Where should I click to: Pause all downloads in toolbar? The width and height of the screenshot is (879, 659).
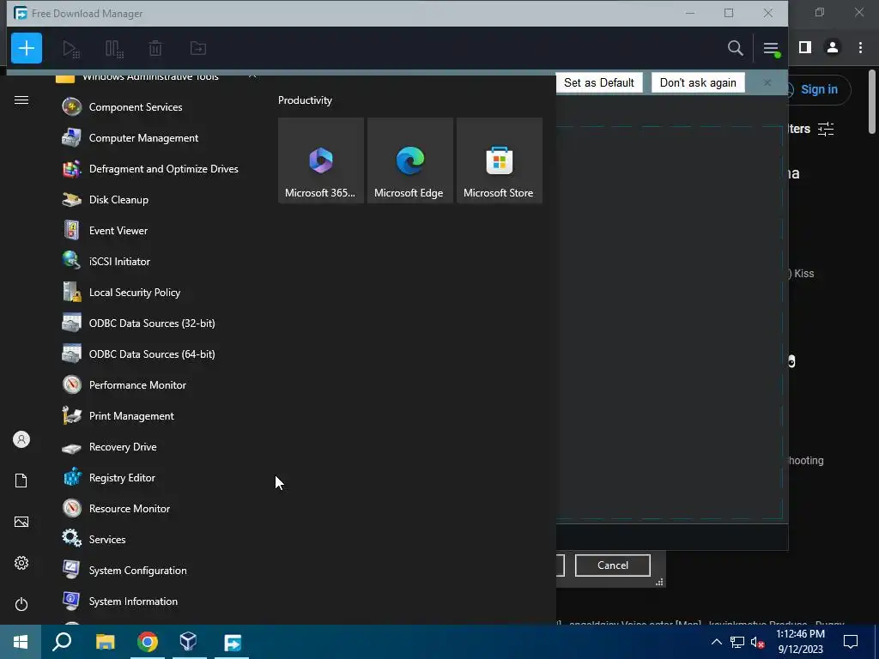click(114, 49)
